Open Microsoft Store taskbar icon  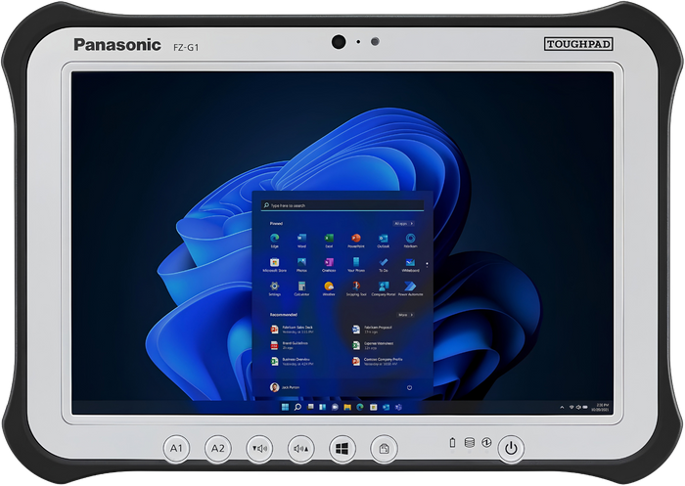coord(373,407)
